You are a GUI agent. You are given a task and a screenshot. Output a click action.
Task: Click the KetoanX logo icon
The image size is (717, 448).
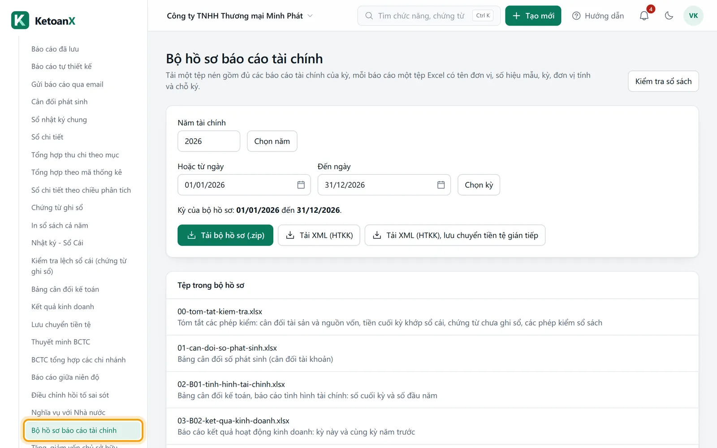pyautogui.click(x=20, y=20)
